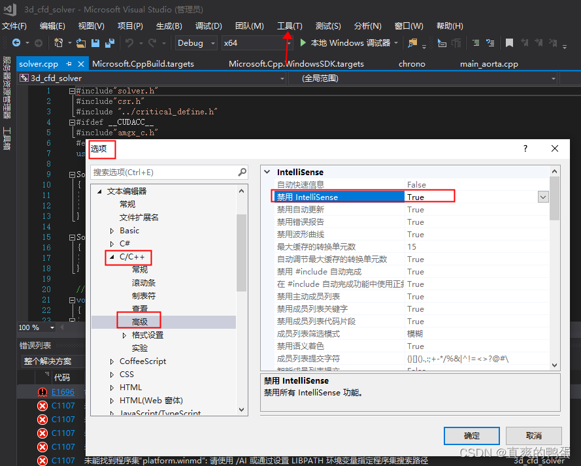Select the 文件扩展名 tree item
The height and width of the screenshot is (466, 581).
pos(139,218)
